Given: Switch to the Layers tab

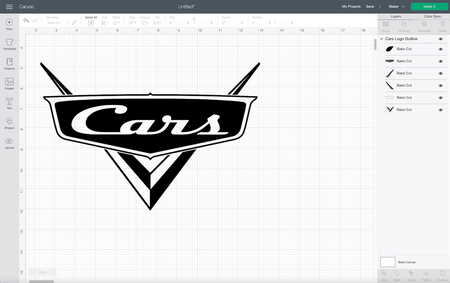Looking at the screenshot, I should click(x=396, y=16).
